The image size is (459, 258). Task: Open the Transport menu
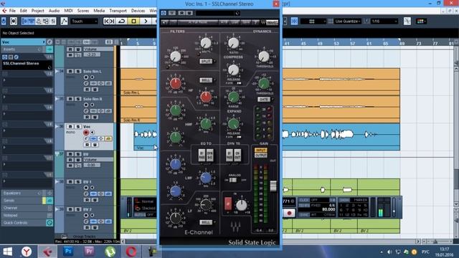(x=118, y=11)
